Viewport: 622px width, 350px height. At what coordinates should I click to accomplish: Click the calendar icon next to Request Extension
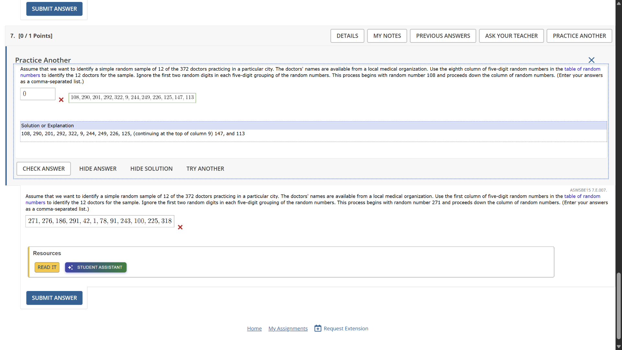pyautogui.click(x=318, y=328)
